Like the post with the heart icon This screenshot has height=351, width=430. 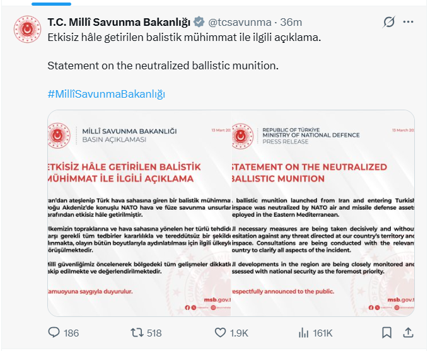click(x=220, y=332)
